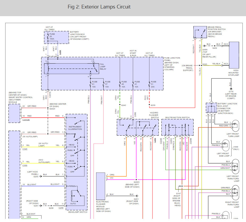Click the 'FUSE 61 10A' label
This screenshot has width=246, height=222.
[95, 84]
